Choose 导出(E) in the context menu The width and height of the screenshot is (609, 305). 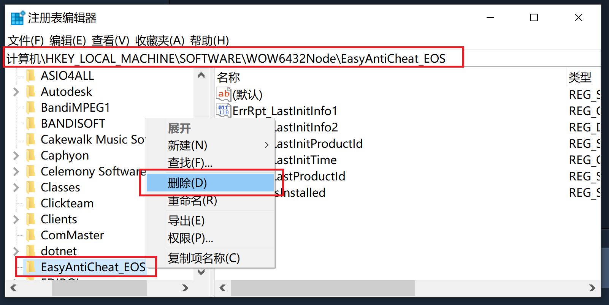(x=210, y=220)
